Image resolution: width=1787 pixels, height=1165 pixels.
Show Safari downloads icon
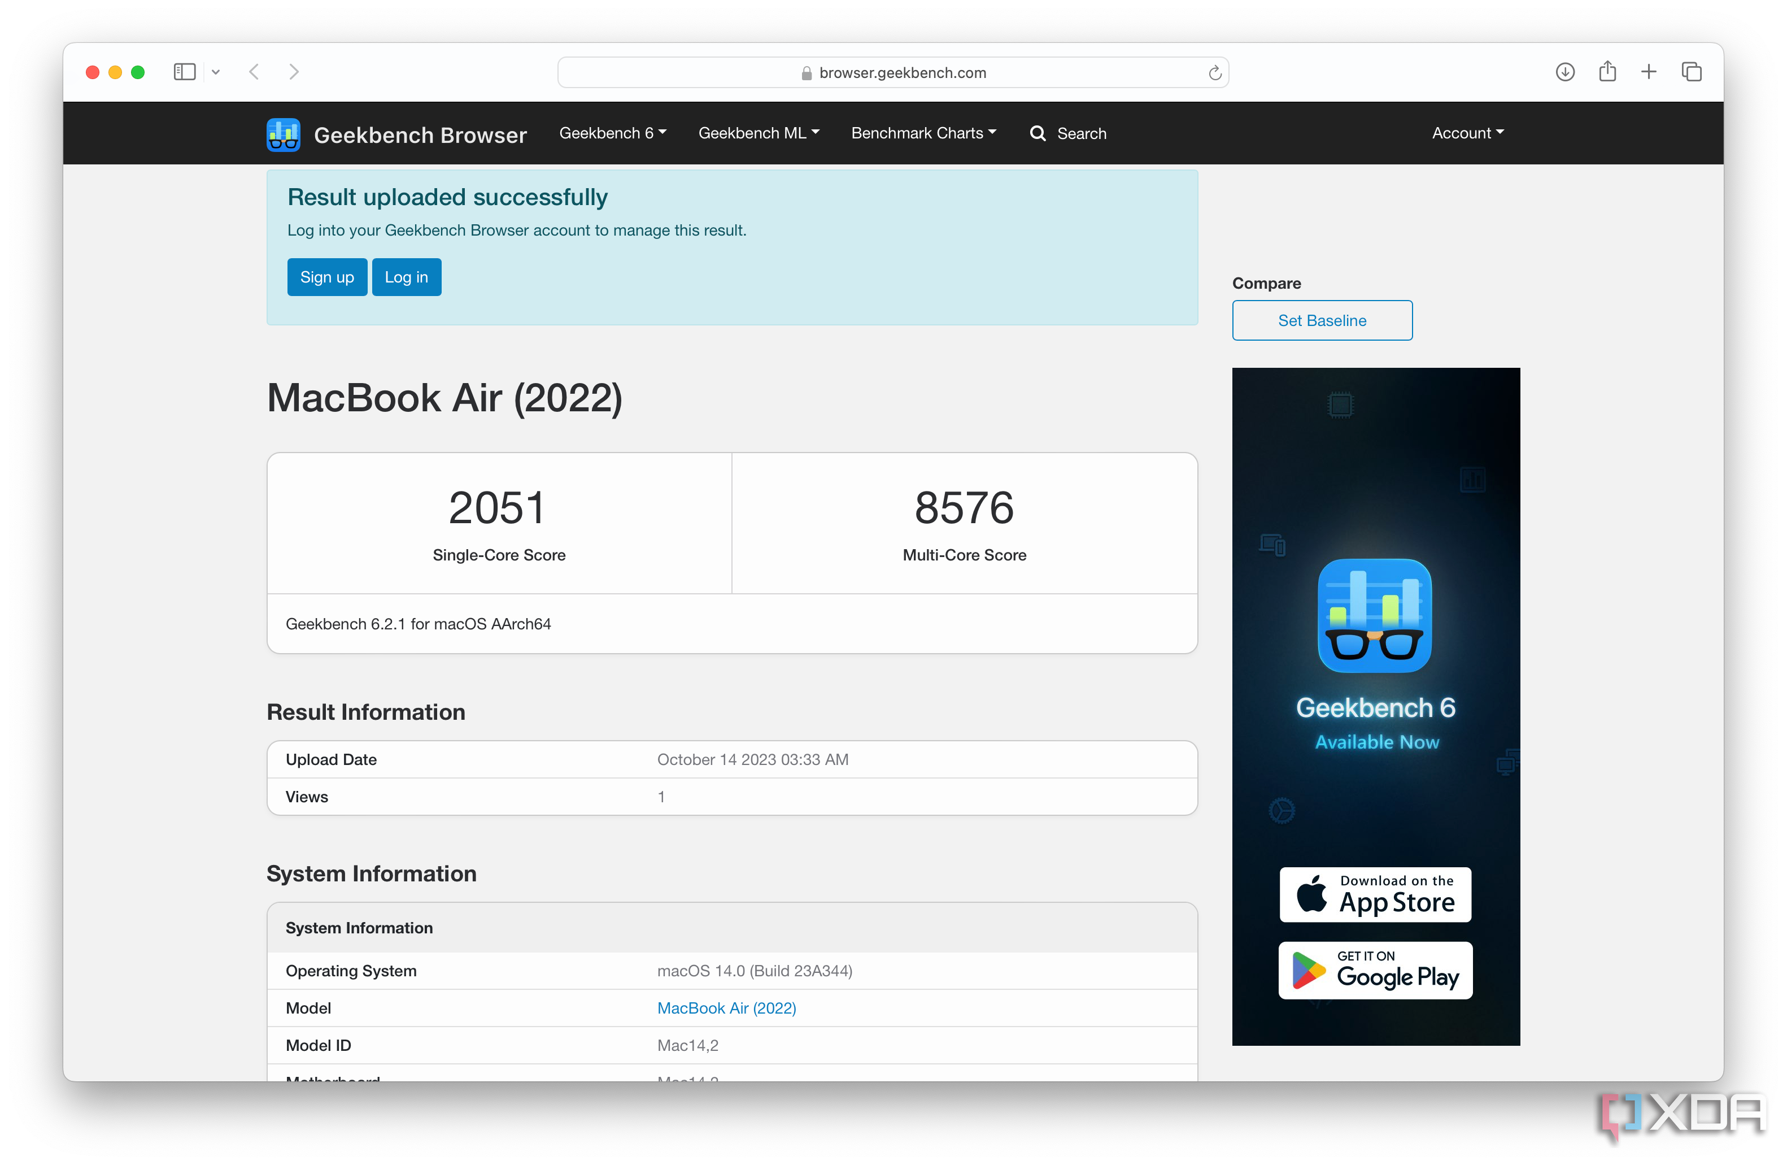click(1564, 72)
